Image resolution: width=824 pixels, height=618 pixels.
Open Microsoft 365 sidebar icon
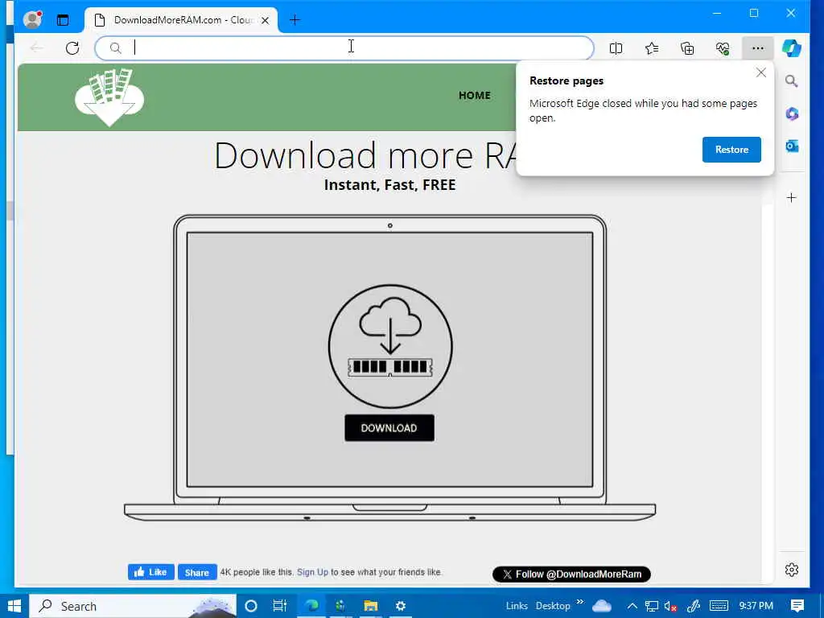[x=792, y=113]
